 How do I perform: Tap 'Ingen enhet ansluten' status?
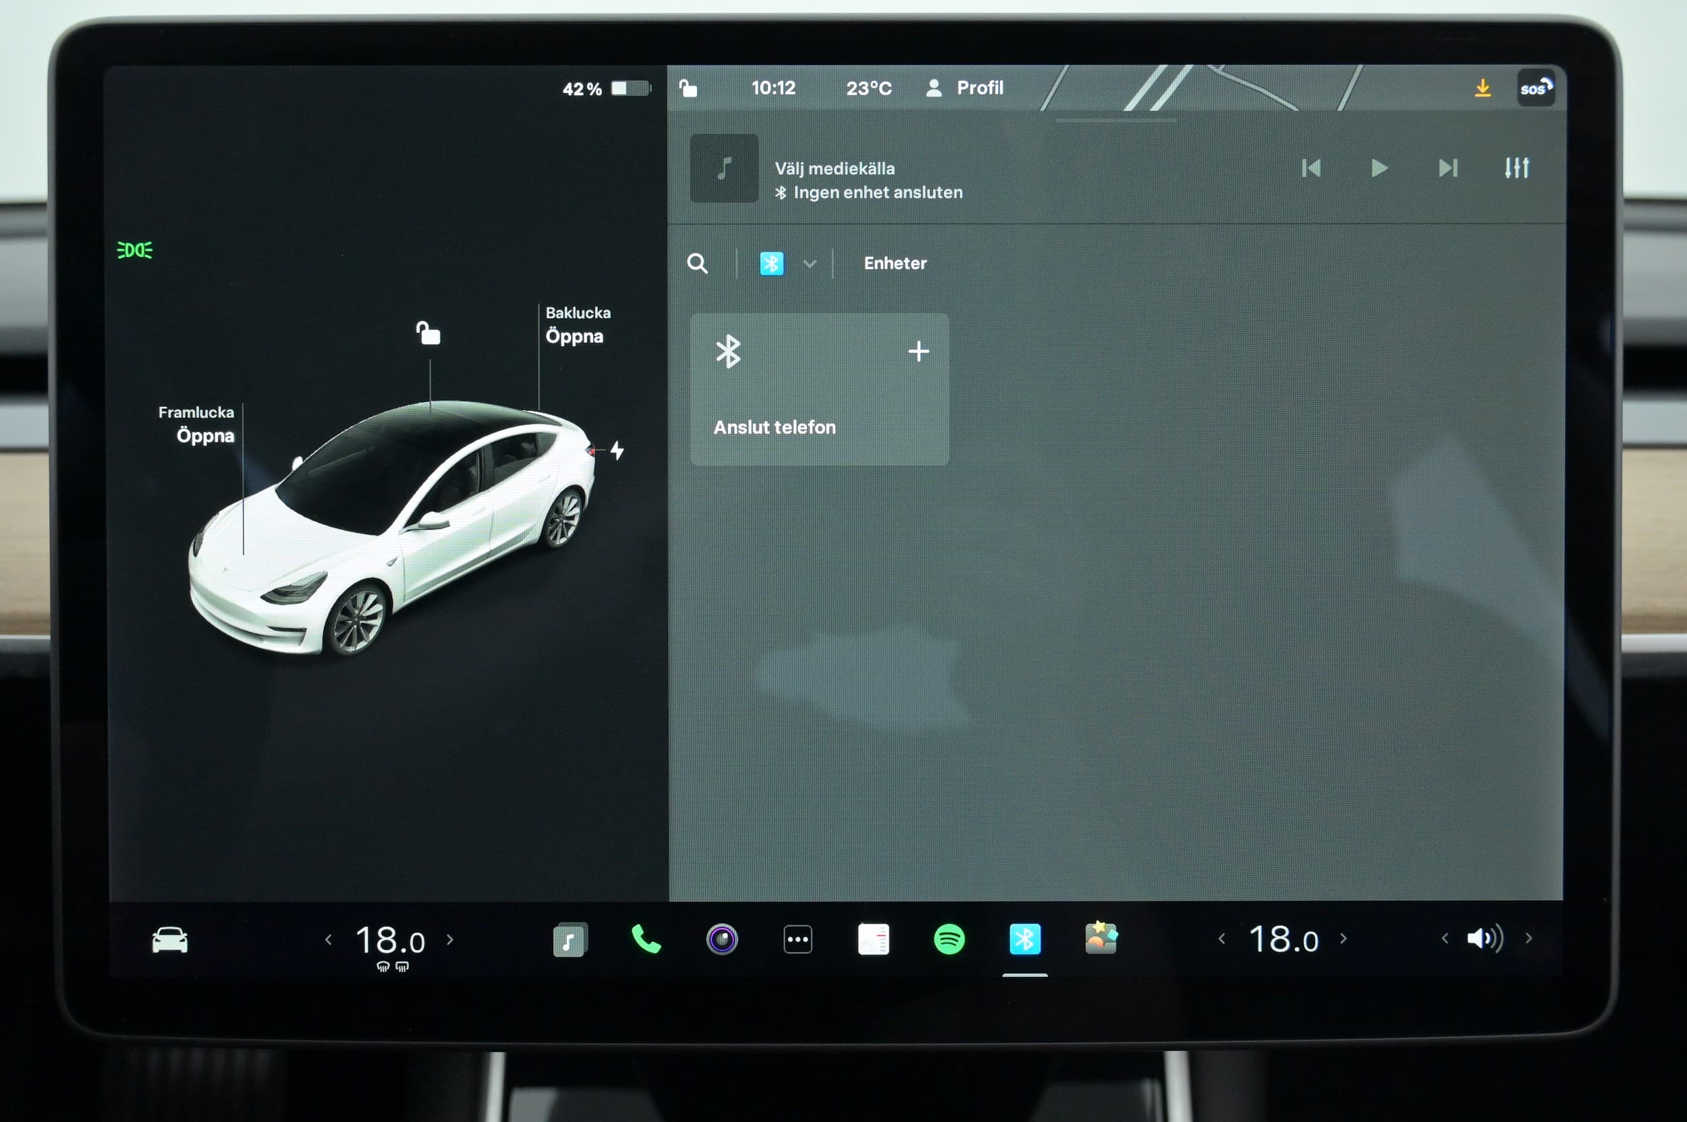(x=869, y=192)
